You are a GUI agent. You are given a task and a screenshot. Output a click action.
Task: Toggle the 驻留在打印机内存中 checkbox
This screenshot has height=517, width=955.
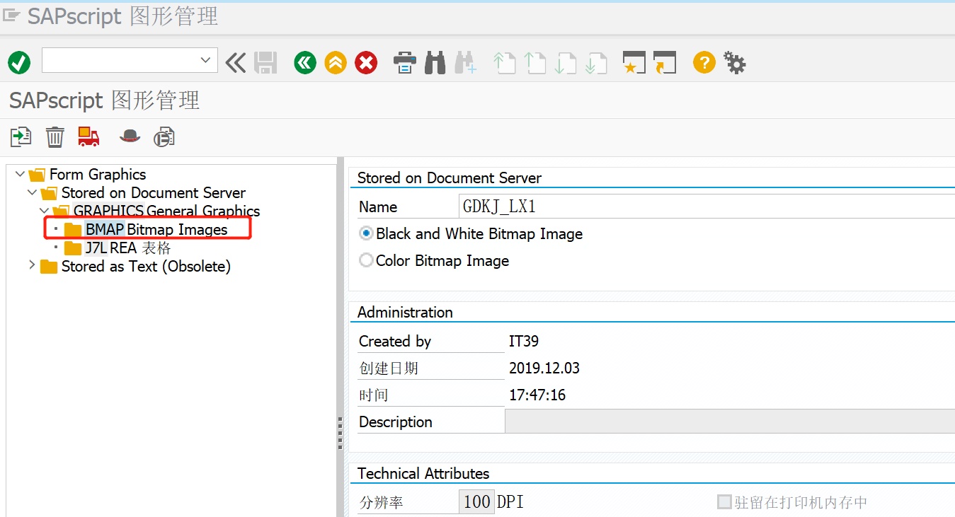pyautogui.click(x=724, y=501)
